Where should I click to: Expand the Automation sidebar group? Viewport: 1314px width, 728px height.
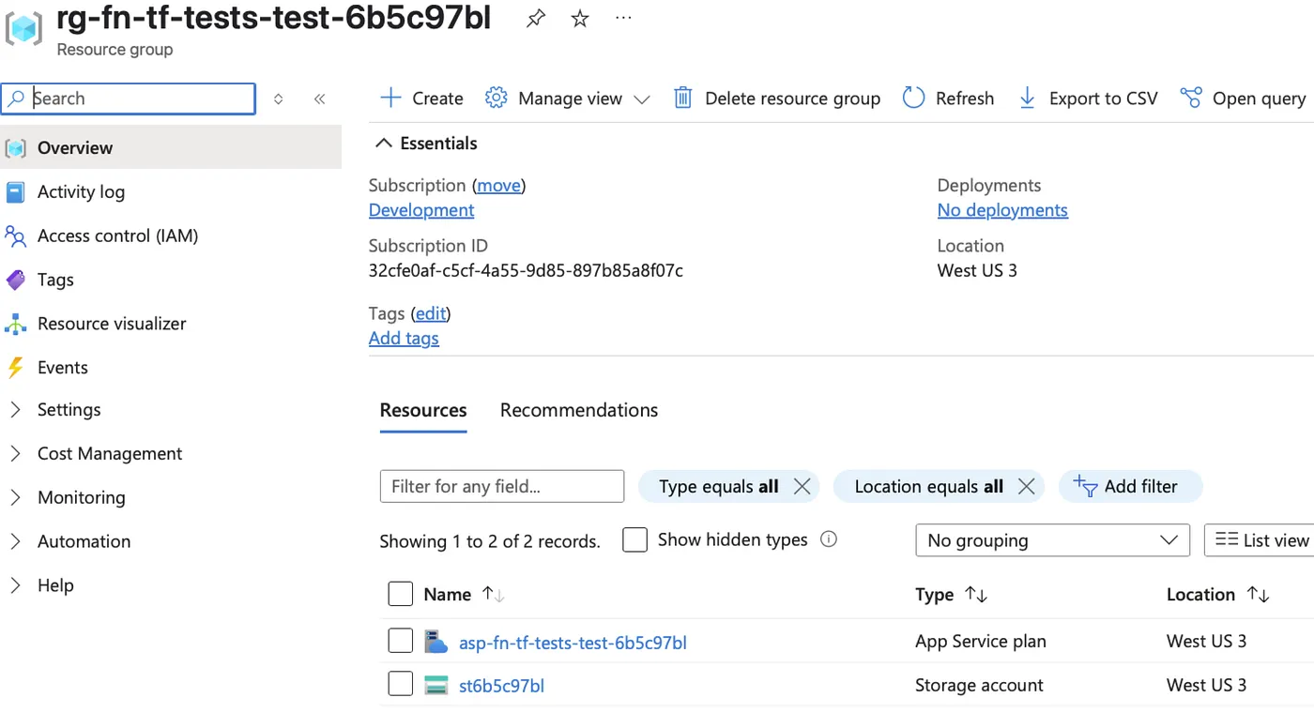pyautogui.click(x=15, y=541)
